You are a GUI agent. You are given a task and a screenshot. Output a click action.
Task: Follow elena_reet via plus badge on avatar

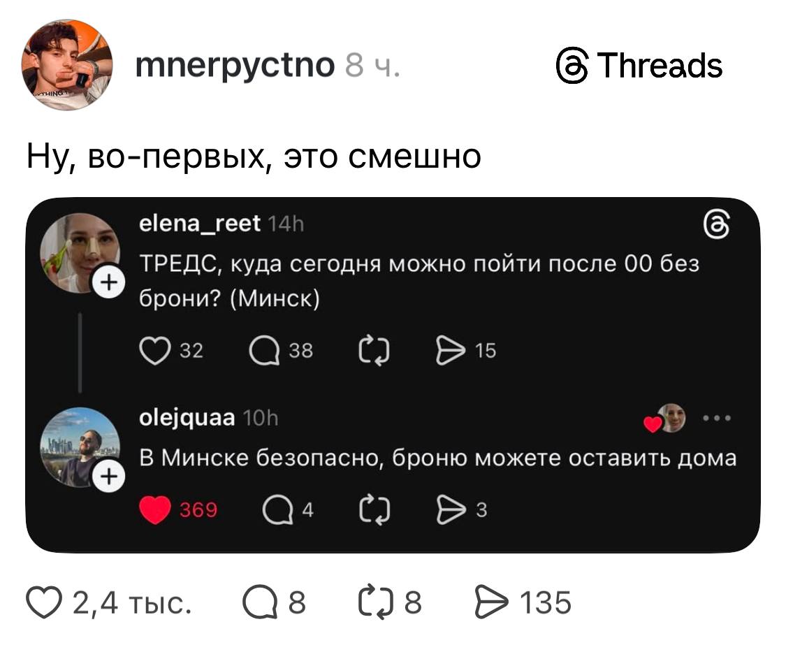tap(107, 284)
